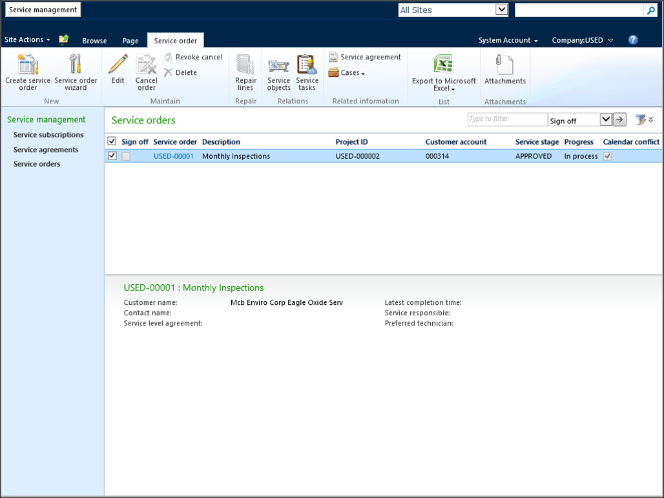The width and height of the screenshot is (664, 498).
Task: Expand the All Sites dropdown
Action: pos(501,10)
